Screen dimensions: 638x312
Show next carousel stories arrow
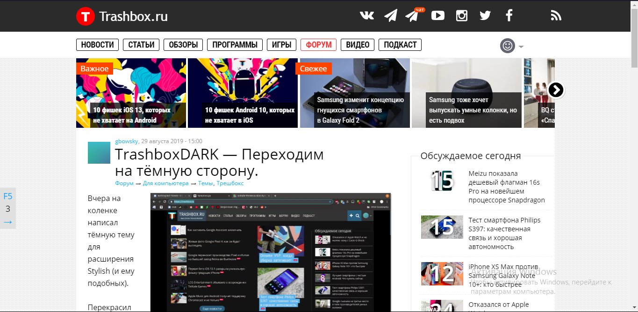[x=556, y=90]
